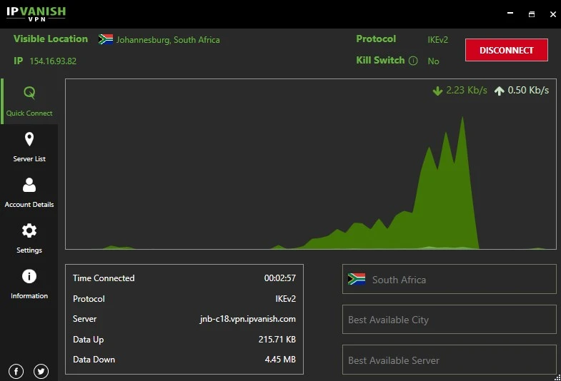This screenshot has height=381, width=561.
Task: Minimize the IPVanish window
Action: 510,14
